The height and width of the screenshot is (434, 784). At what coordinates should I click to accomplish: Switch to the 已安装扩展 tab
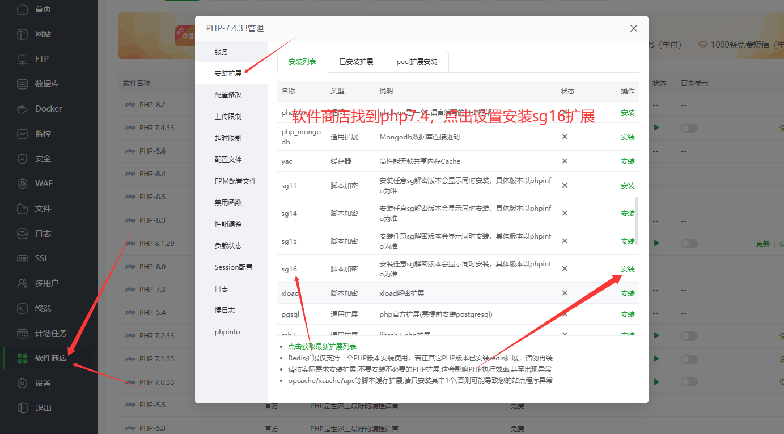point(356,61)
